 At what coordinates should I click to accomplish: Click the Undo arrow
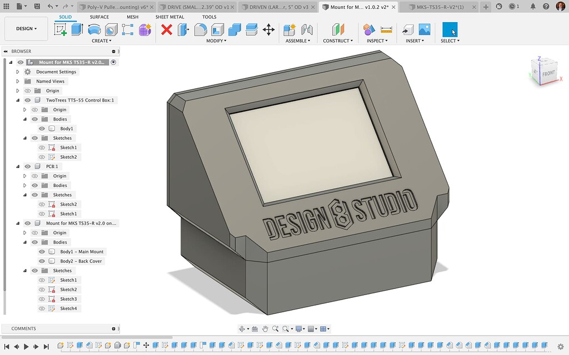pyautogui.click(x=51, y=7)
